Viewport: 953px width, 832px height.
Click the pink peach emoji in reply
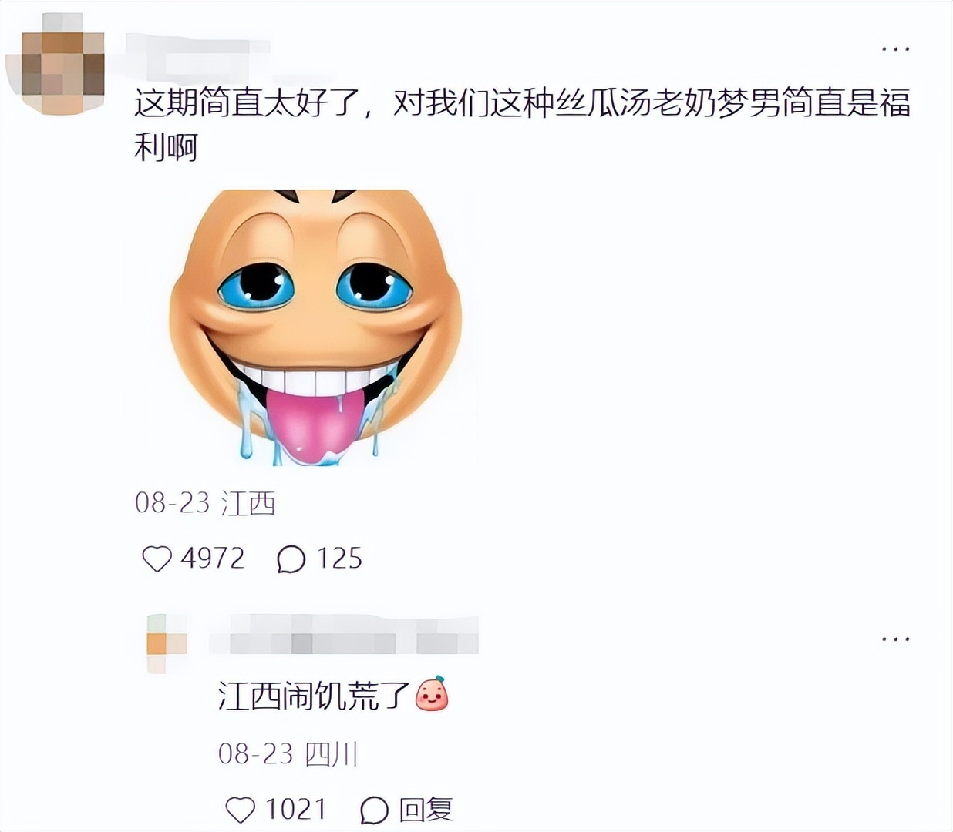(x=432, y=694)
